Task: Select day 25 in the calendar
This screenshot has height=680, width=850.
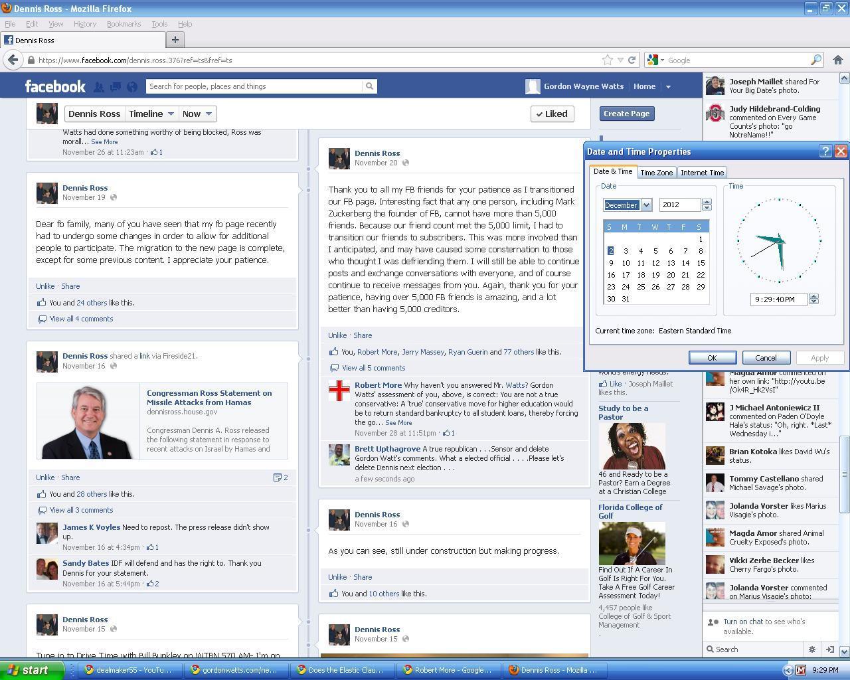Action: 640,287
